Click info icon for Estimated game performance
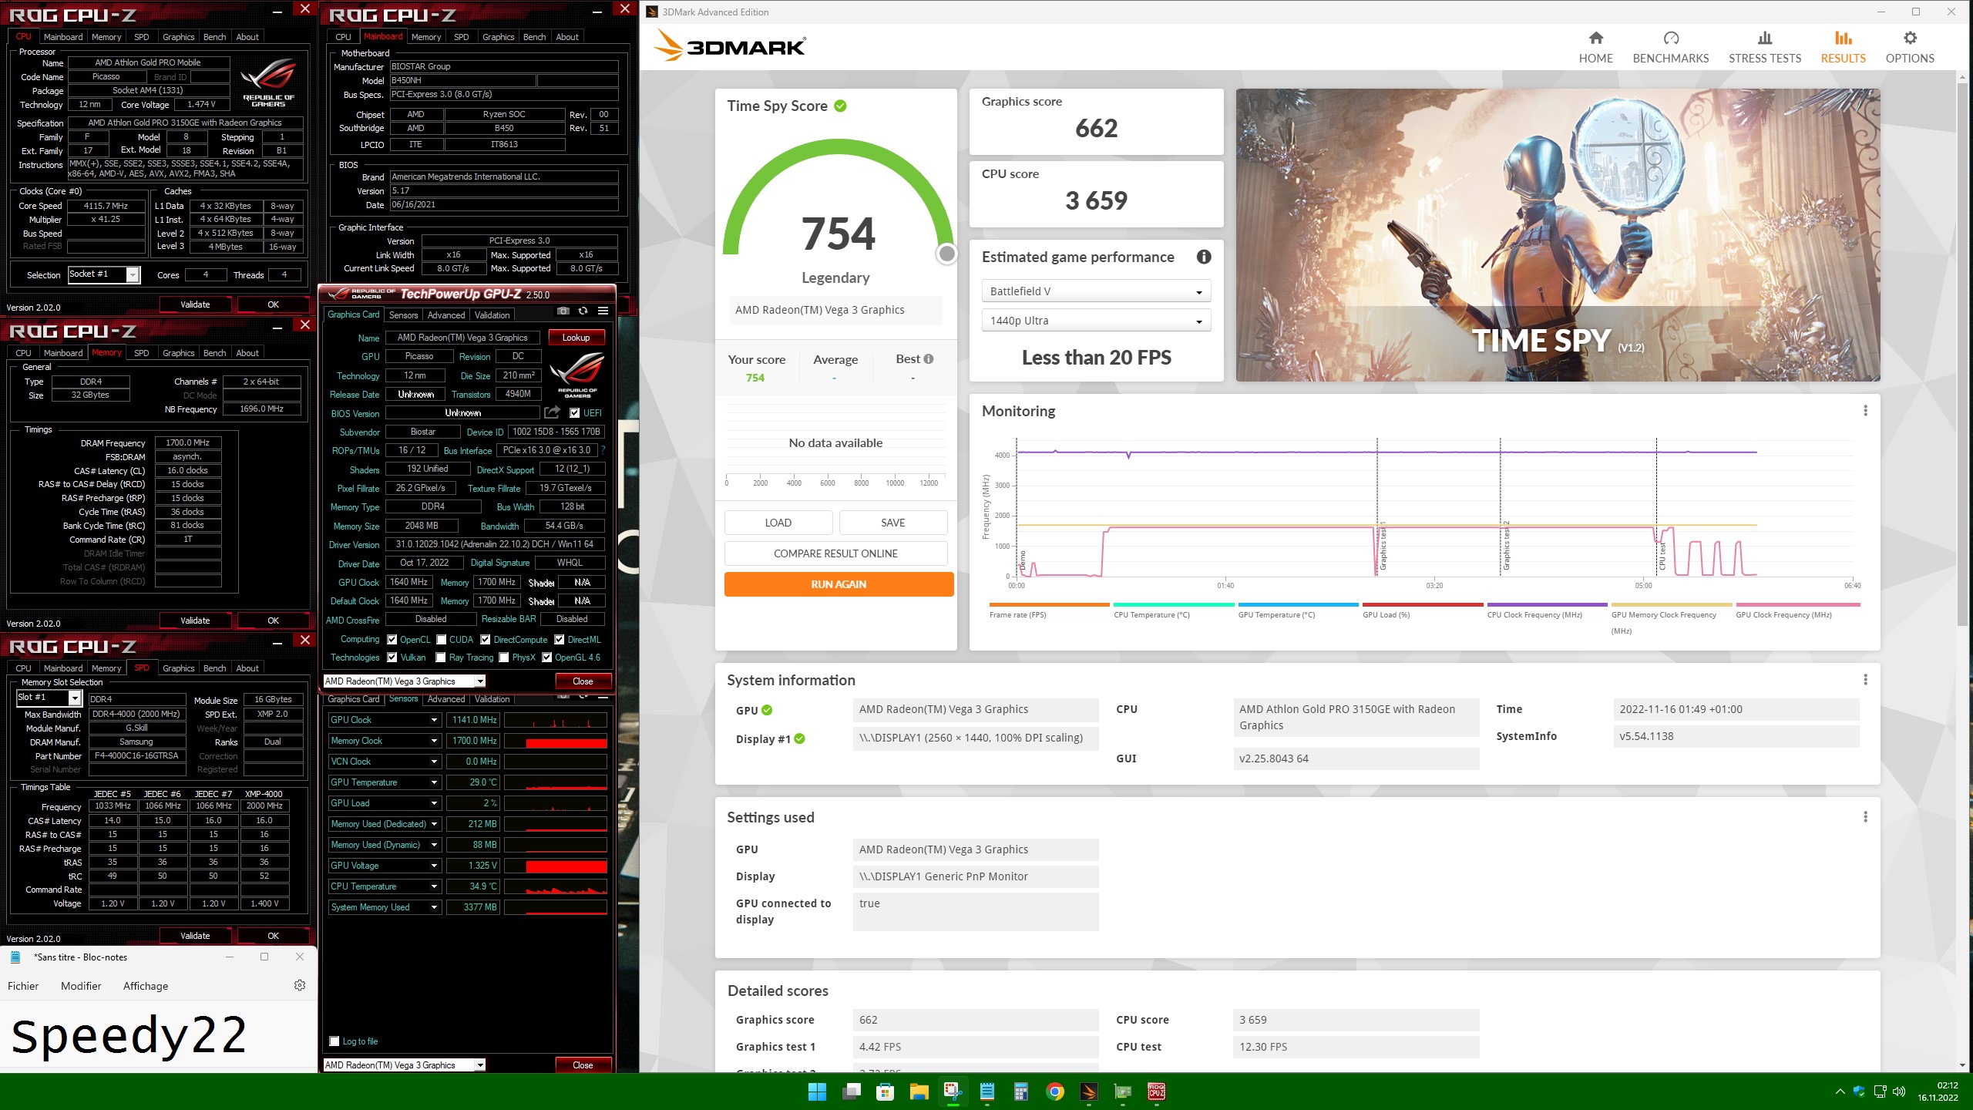Image resolution: width=1973 pixels, height=1110 pixels. pyautogui.click(x=1204, y=257)
